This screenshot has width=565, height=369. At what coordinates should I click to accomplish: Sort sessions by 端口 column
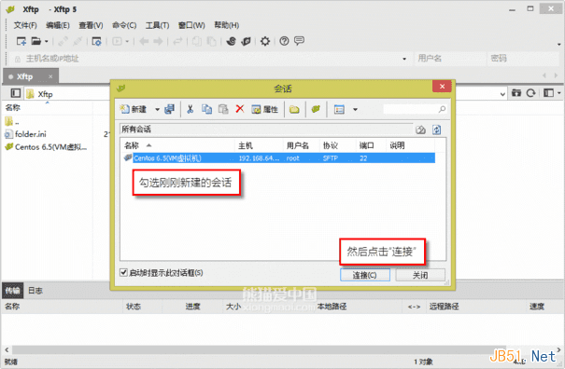coord(366,145)
